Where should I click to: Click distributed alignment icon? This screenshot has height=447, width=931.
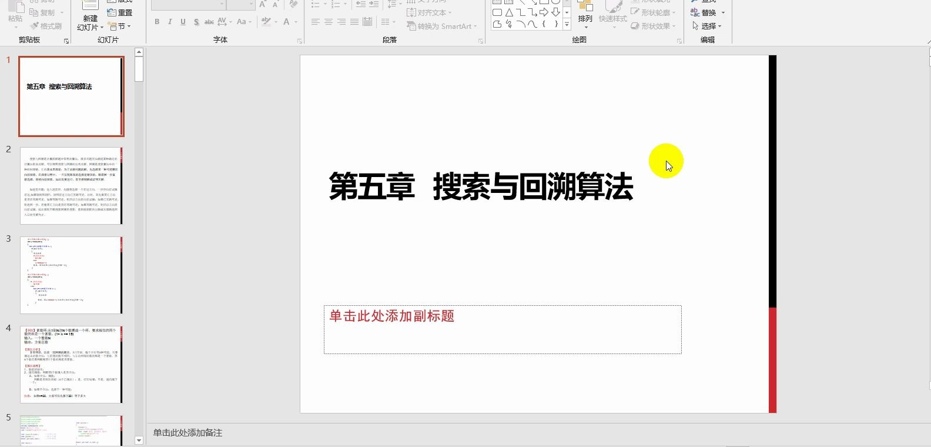367,22
